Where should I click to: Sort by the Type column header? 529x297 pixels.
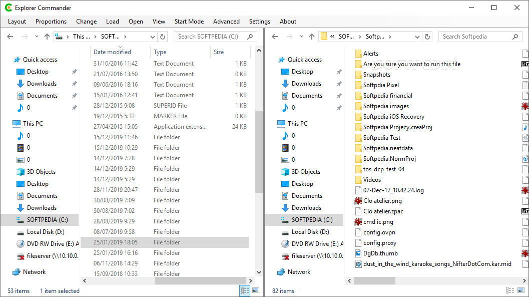point(180,52)
